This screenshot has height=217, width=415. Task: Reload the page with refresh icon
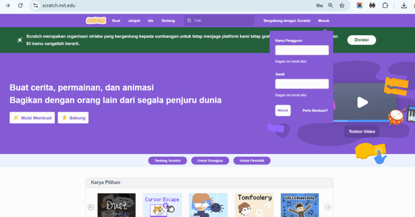20,5
